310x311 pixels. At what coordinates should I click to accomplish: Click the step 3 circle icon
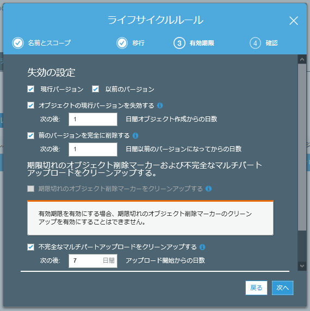(x=179, y=43)
